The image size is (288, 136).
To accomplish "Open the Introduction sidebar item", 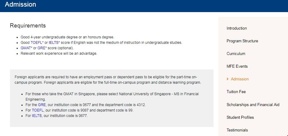I will 236,28.
